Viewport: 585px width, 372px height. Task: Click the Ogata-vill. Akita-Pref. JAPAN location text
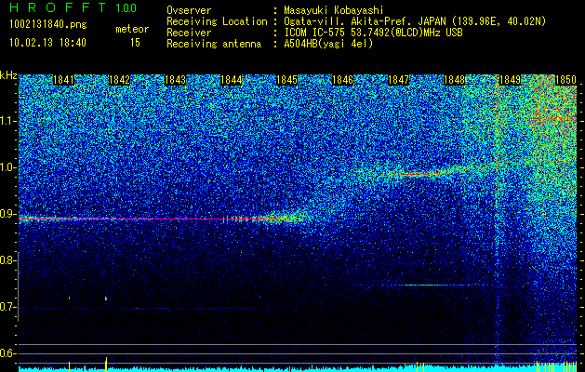point(414,21)
